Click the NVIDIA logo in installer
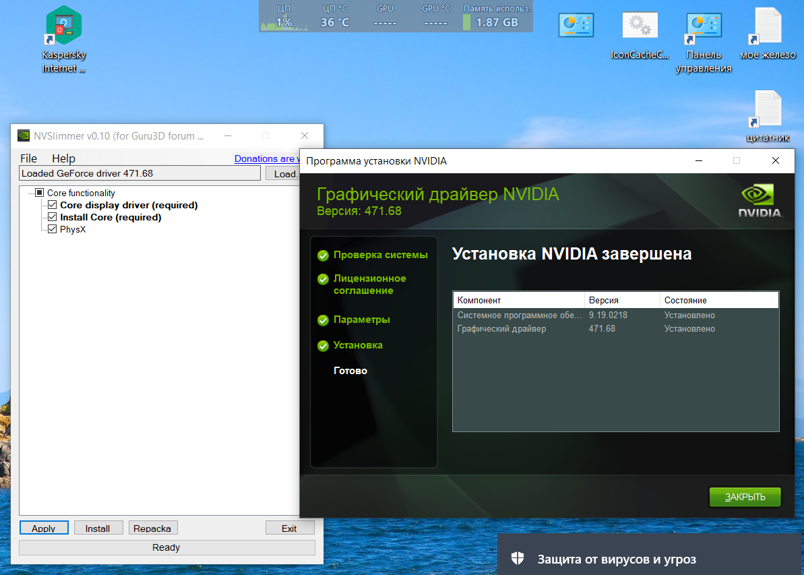This screenshot has width=804, height=575. (x=760, y=201)
